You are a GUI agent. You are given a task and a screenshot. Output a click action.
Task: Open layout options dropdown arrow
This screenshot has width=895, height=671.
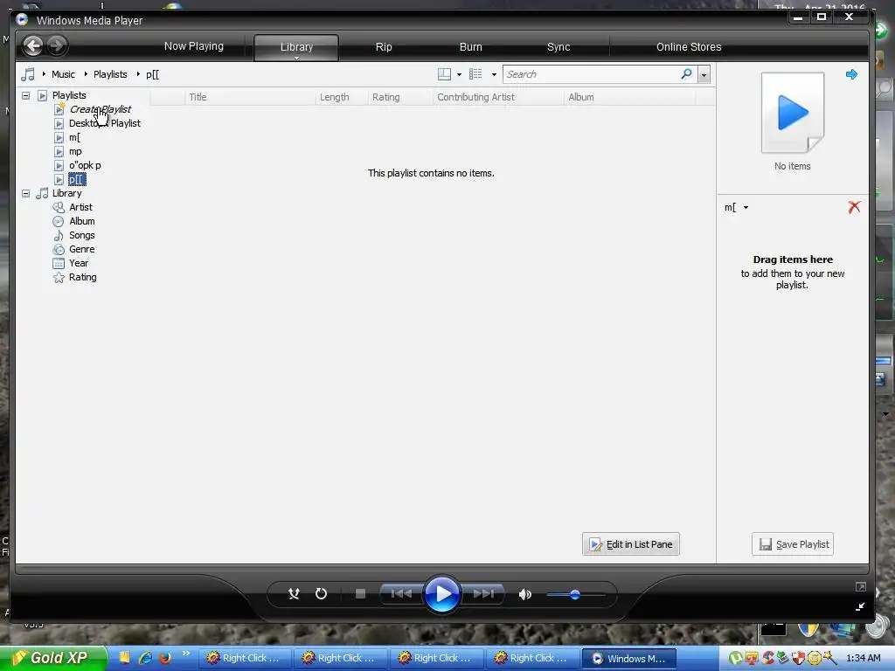tap(459, 75)
